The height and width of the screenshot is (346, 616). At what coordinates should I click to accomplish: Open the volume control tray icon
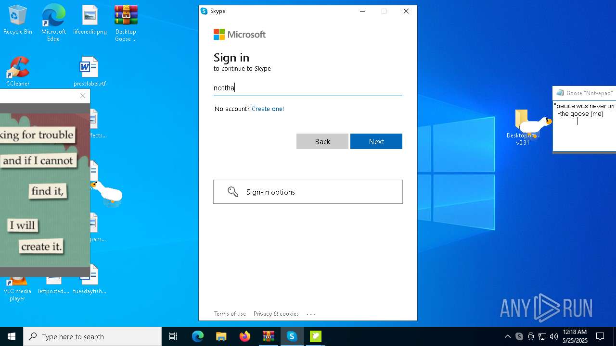tap(554, 336)
